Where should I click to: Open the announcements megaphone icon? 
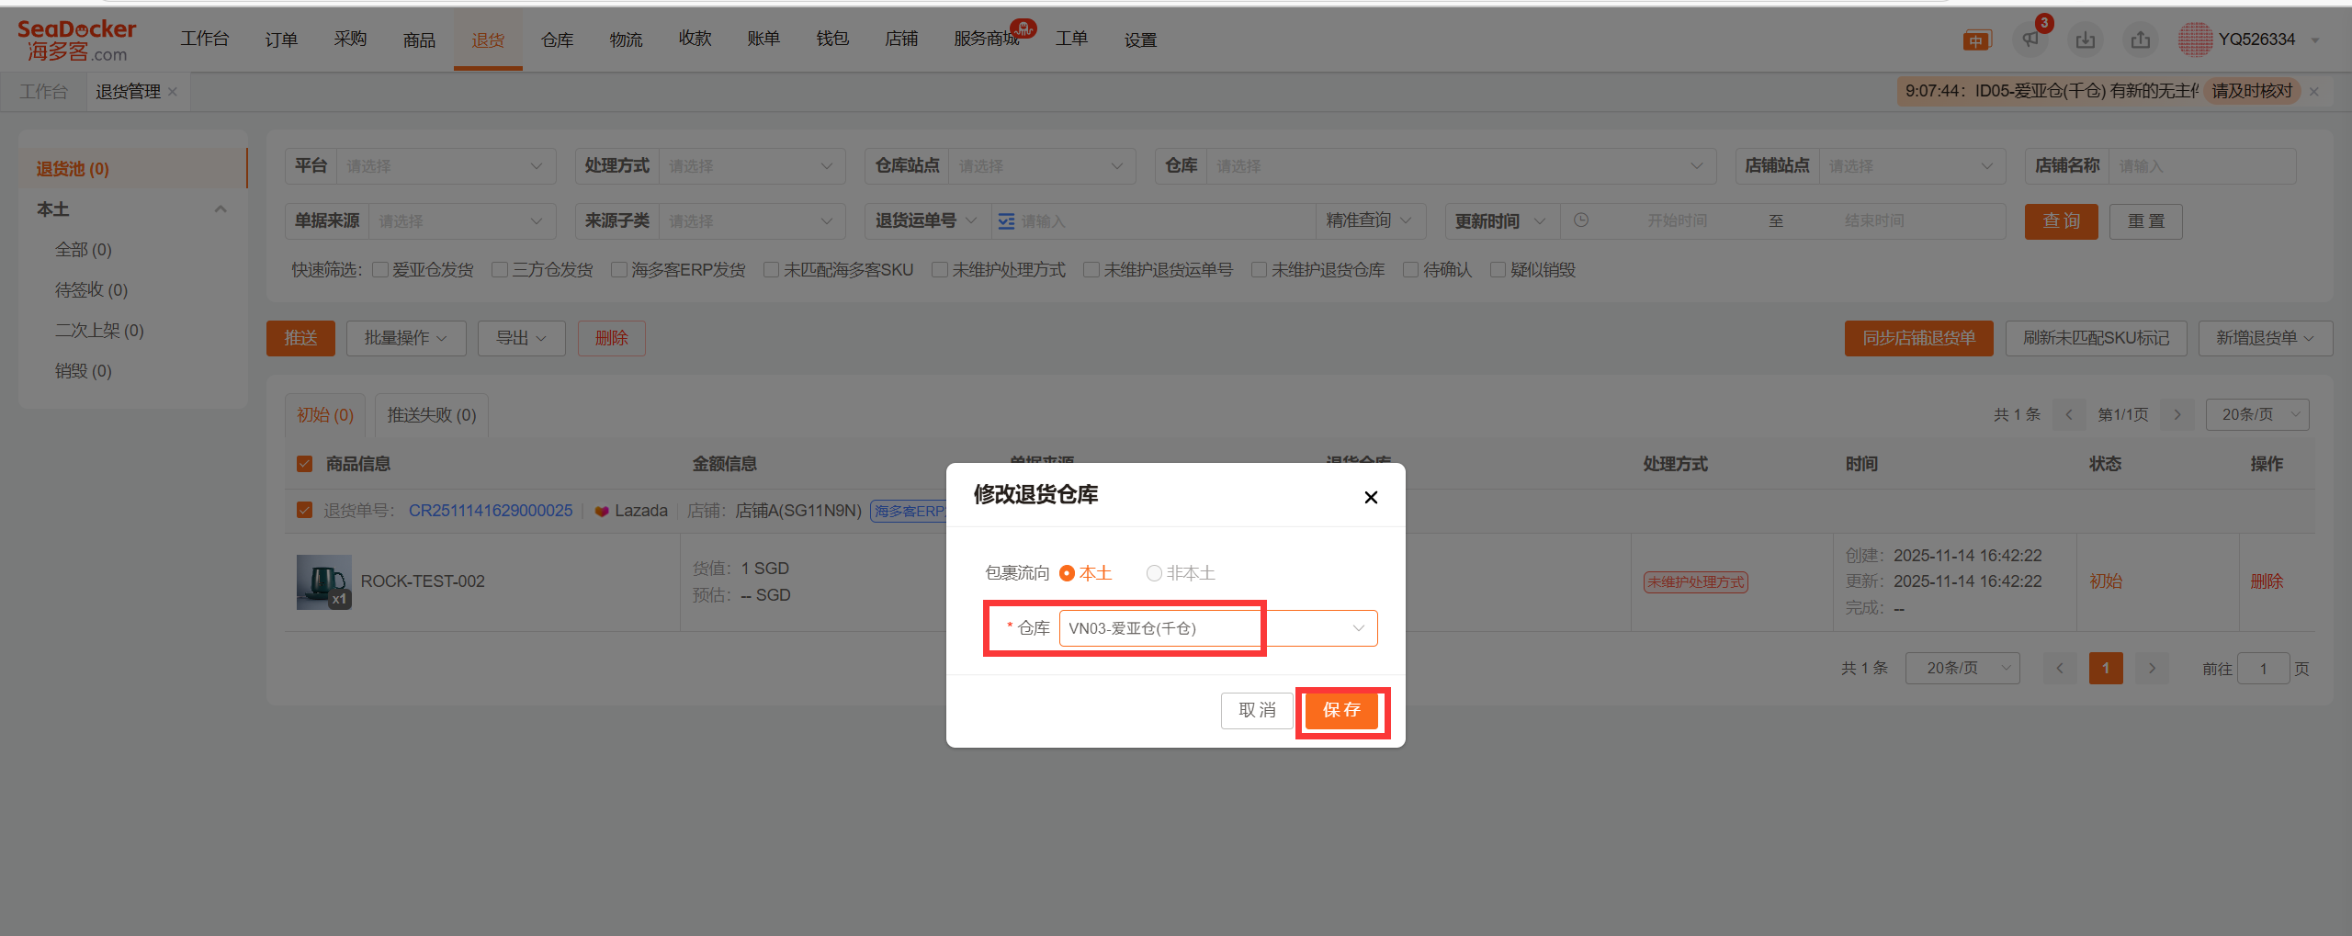[x=2030, y=39]
